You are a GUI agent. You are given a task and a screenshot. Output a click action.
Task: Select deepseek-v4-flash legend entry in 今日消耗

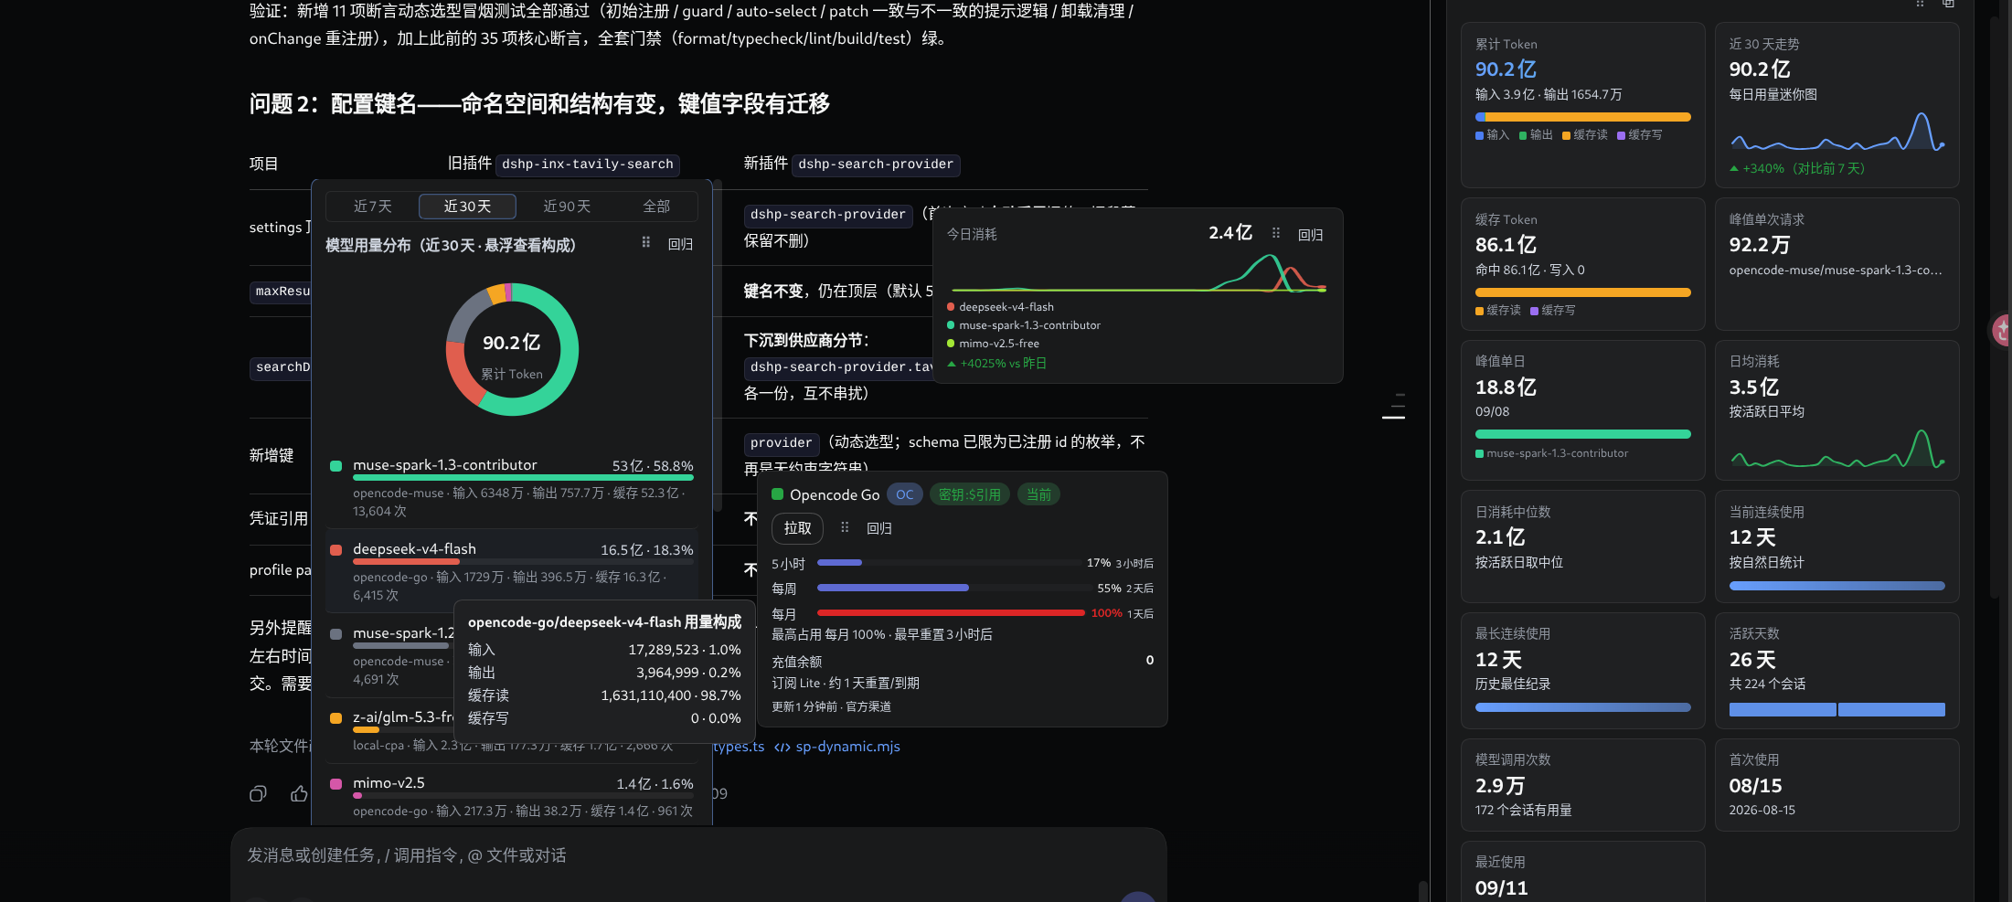pos(1000,307)
